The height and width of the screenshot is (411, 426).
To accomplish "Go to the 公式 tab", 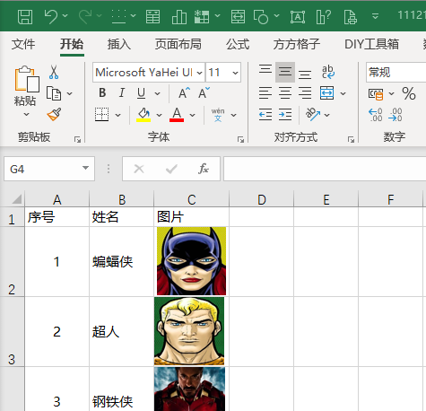I will [238, 44].
